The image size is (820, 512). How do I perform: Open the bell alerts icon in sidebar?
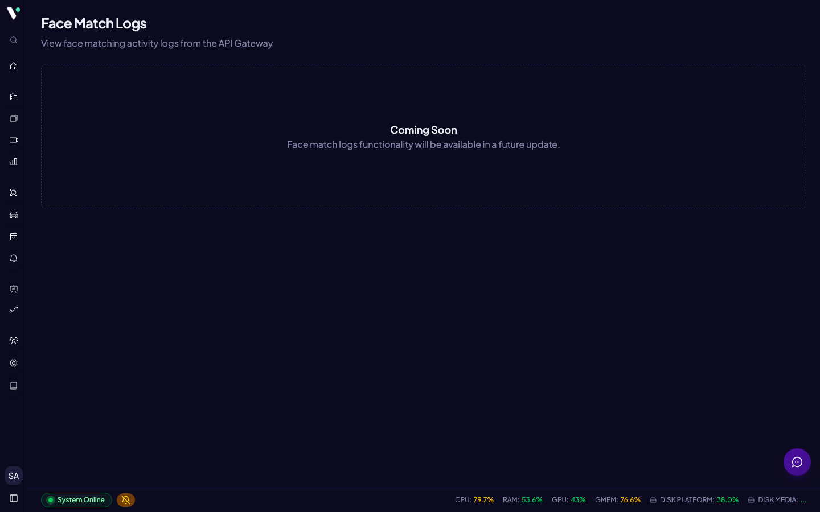(x=14, y=258)
